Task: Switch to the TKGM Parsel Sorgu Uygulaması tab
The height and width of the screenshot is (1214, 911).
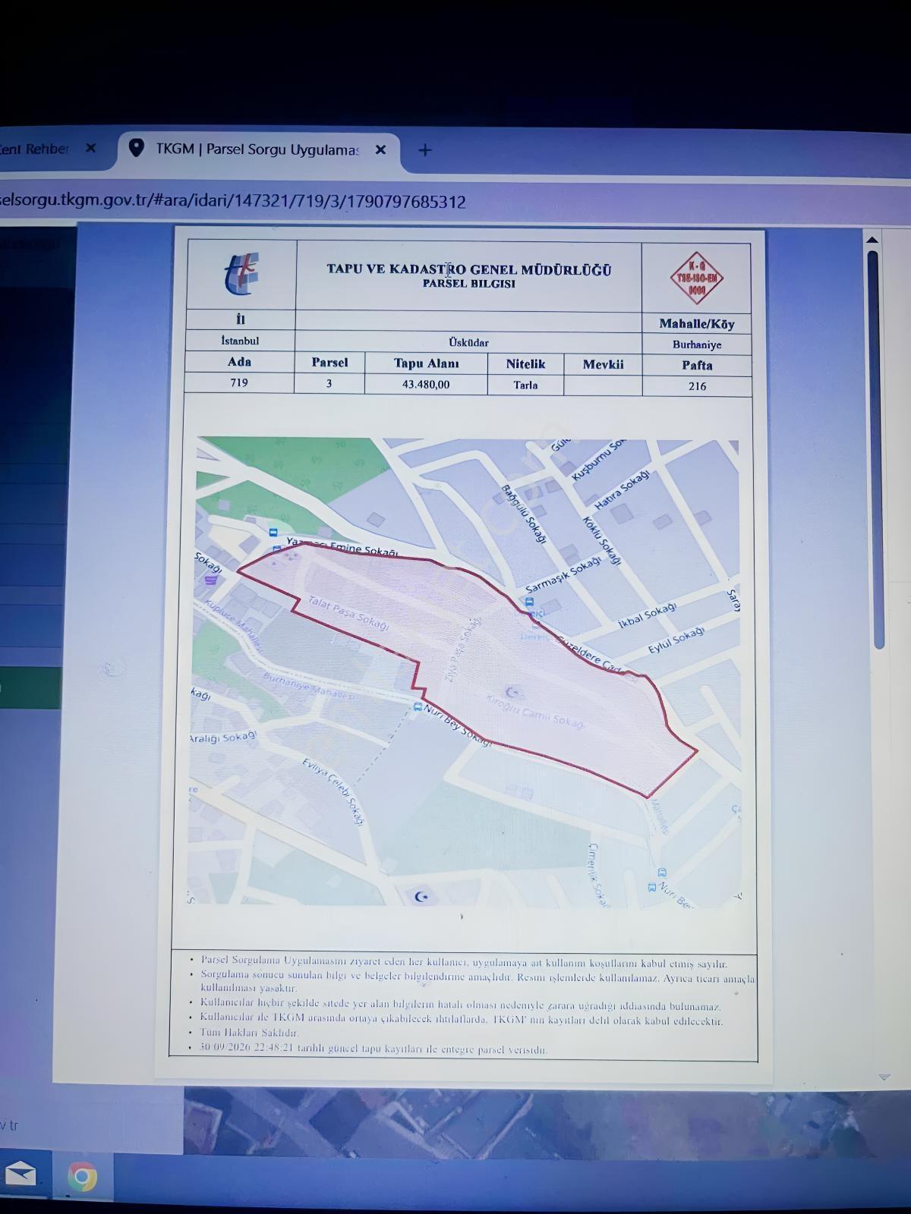Action: pos(258,149)
